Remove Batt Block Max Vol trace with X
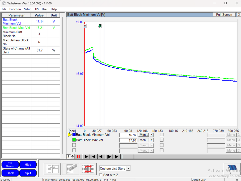This screenshot has height=181, width=241. (152, 140)
